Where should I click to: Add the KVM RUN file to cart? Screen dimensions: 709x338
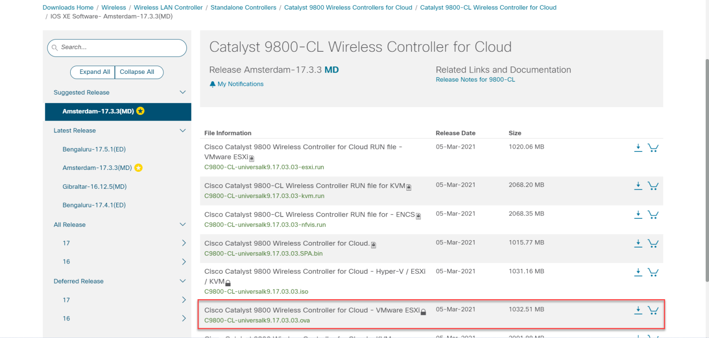[653, 186]
